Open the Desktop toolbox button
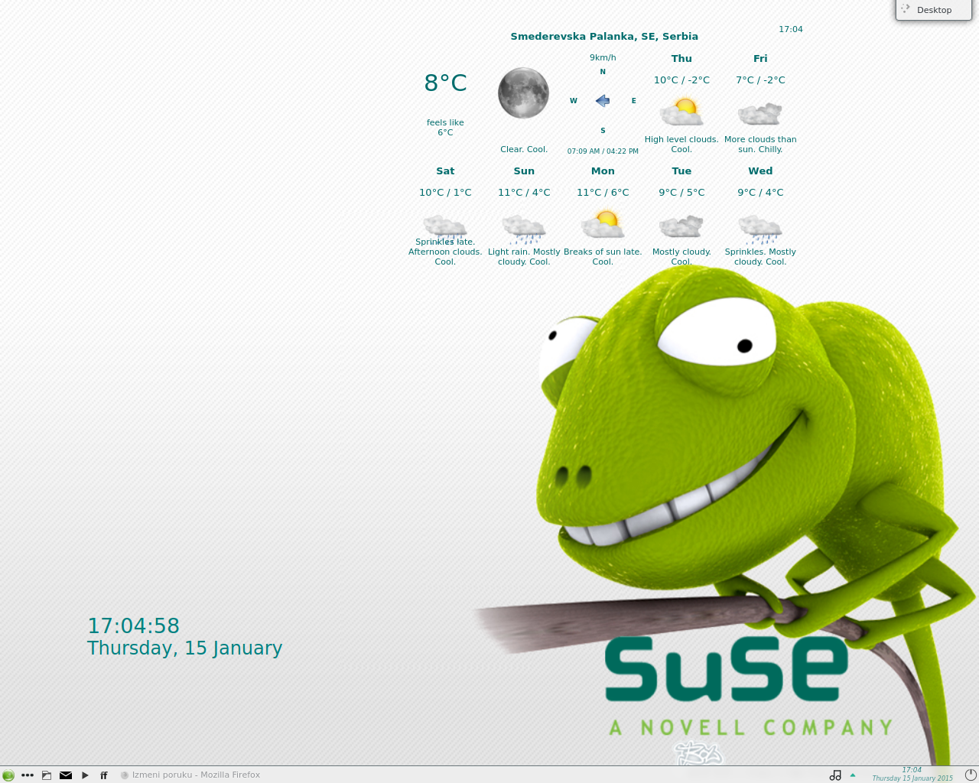The height and width of the screenshot is (783, 979). tap(934, 10)
